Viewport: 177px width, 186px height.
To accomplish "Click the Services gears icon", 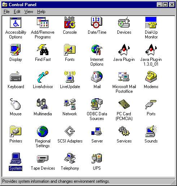I will [124, 131].
